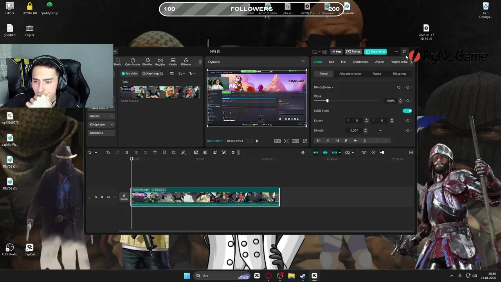This screenshot has width=501, height=282.
Task: Add keyframe for Ölçek scale
Action: point(407,101)
